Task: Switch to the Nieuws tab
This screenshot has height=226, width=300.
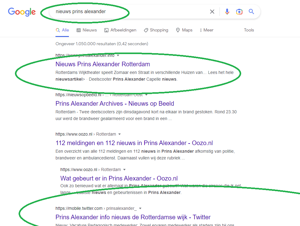Action: (87, 30)
